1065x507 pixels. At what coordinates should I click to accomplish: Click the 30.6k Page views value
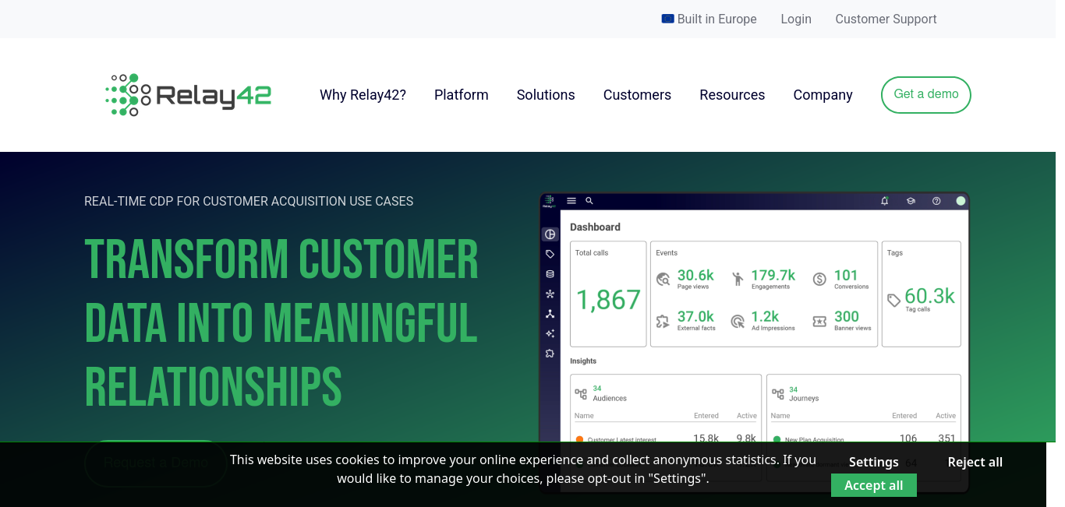[695, 275]
